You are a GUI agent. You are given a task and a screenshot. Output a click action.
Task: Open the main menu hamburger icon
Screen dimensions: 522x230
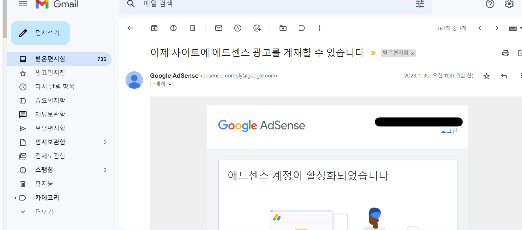point(23,4)
